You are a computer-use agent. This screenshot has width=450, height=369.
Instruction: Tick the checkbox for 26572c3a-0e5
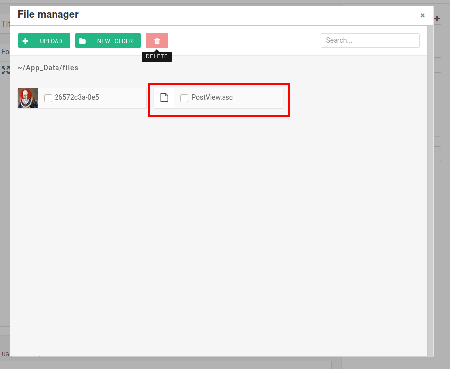coord(48,98)
